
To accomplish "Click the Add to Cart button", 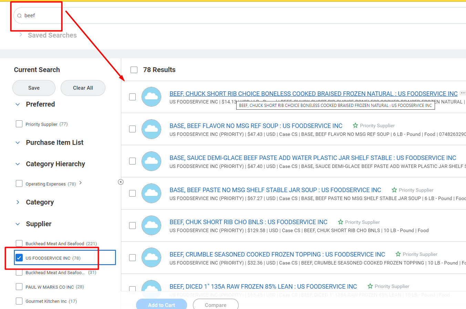I will 162,305.
